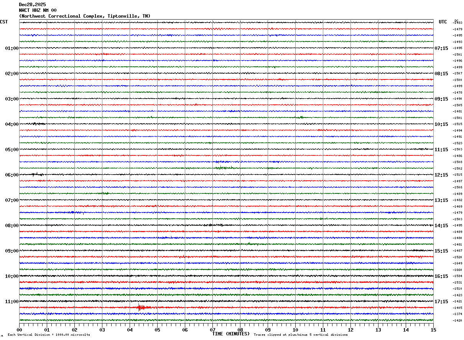Click the DC value -1478

(457, 92)
